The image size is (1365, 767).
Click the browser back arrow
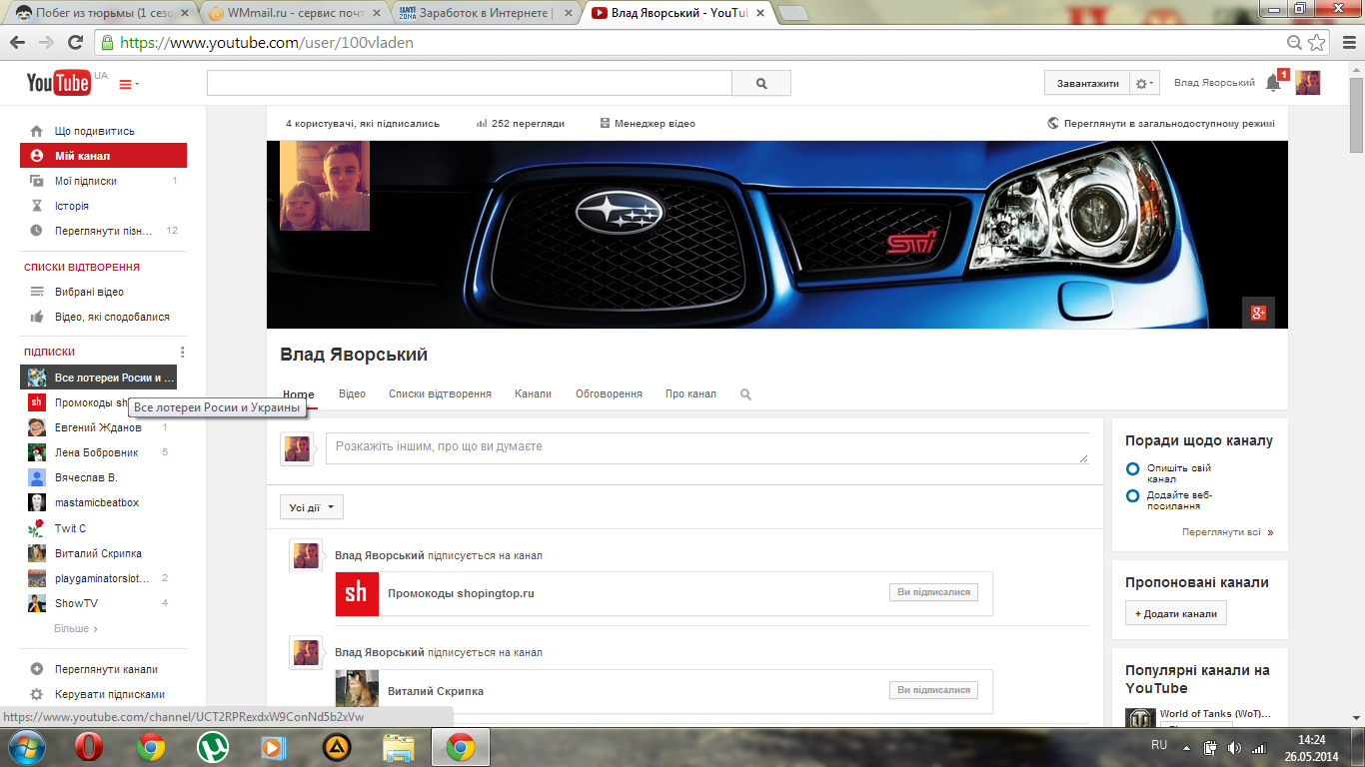click(17, 43)
